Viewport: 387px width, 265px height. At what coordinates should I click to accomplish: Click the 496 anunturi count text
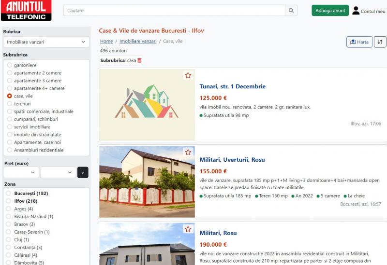(113, 51)
